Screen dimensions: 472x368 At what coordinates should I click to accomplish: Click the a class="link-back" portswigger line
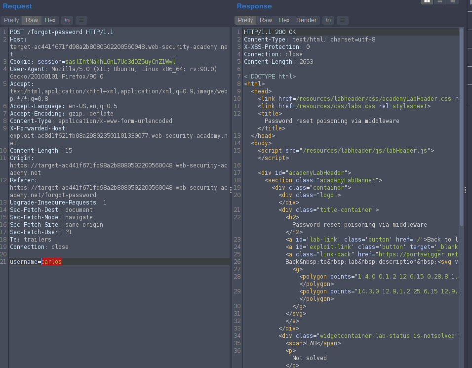pyautogui.click(x=372, y=254)
